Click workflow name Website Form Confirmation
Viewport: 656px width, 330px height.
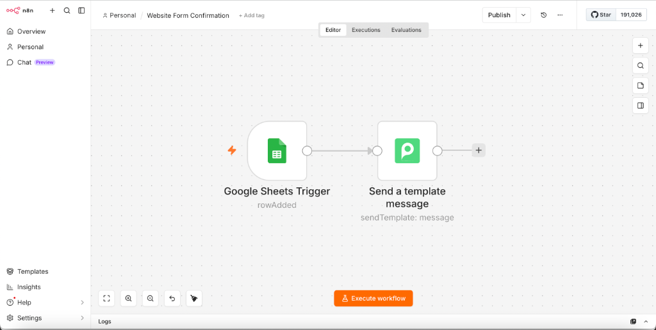pos(188,15)
